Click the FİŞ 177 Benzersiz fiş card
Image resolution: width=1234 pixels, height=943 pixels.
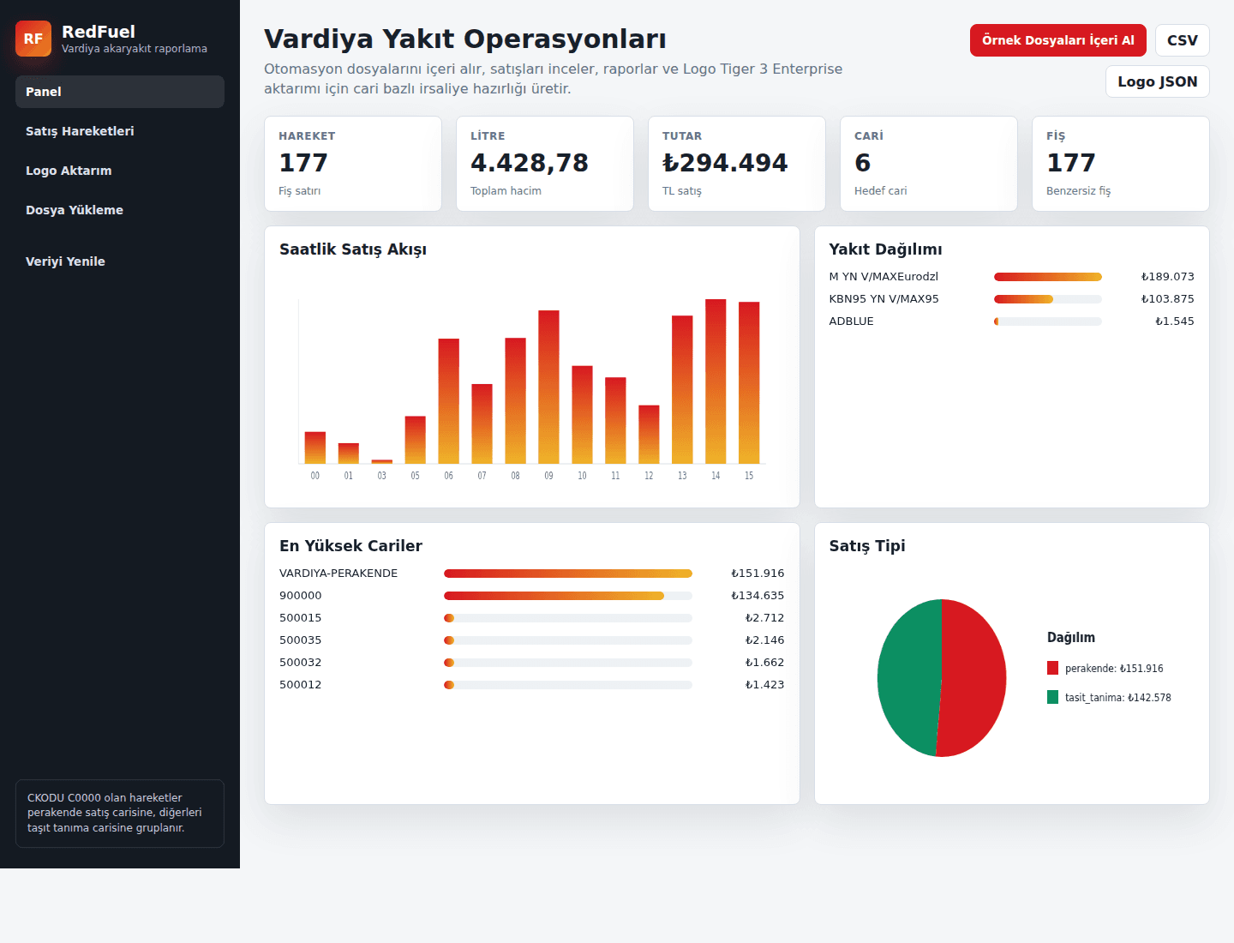1121,164
